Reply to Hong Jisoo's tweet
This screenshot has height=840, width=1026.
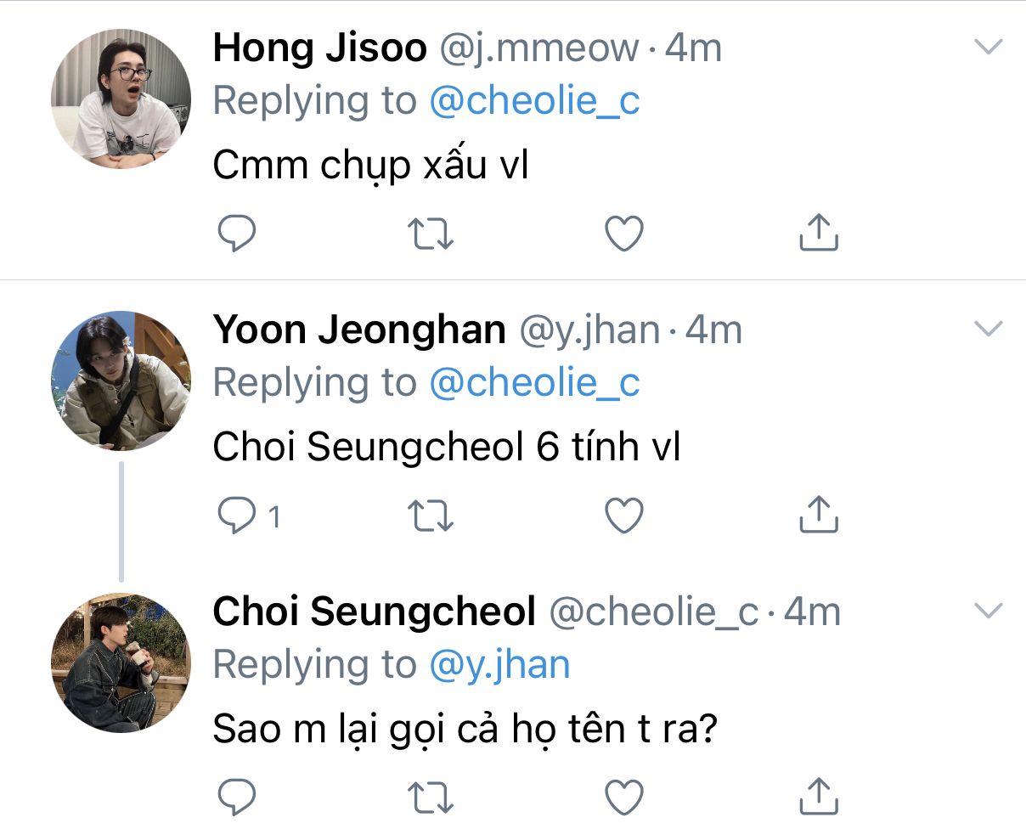pos(237,234)
